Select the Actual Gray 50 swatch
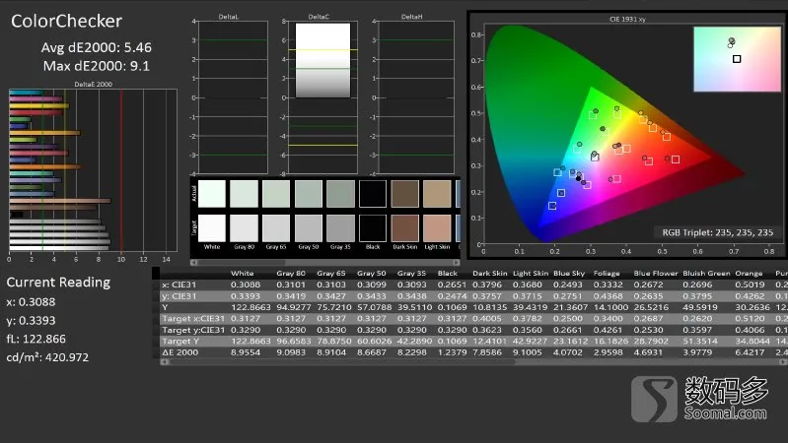The width and height of the screenshot is (788, 443). [x=308, y=194]
